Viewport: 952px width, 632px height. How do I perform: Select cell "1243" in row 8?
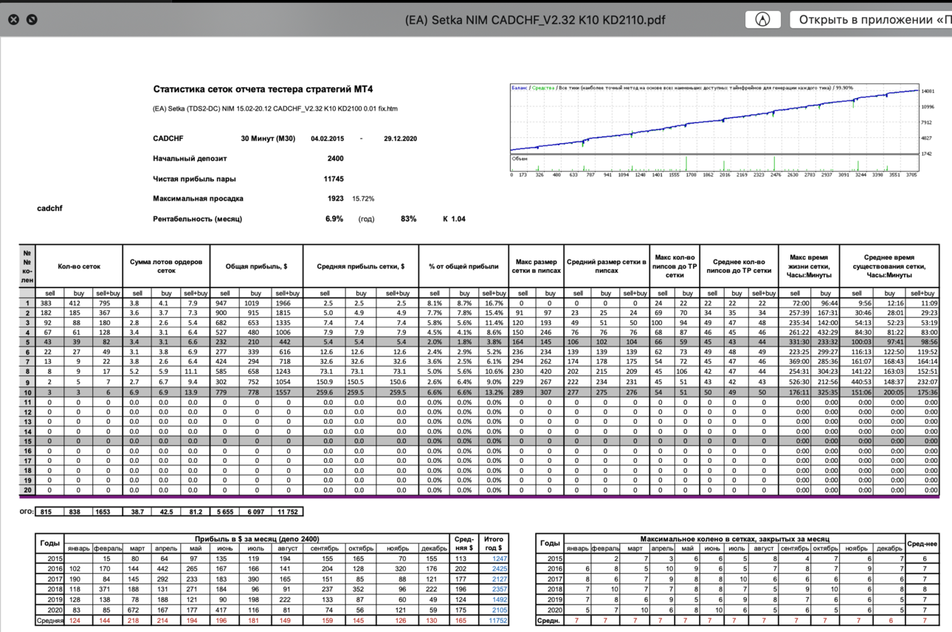[x=287, y=372]
